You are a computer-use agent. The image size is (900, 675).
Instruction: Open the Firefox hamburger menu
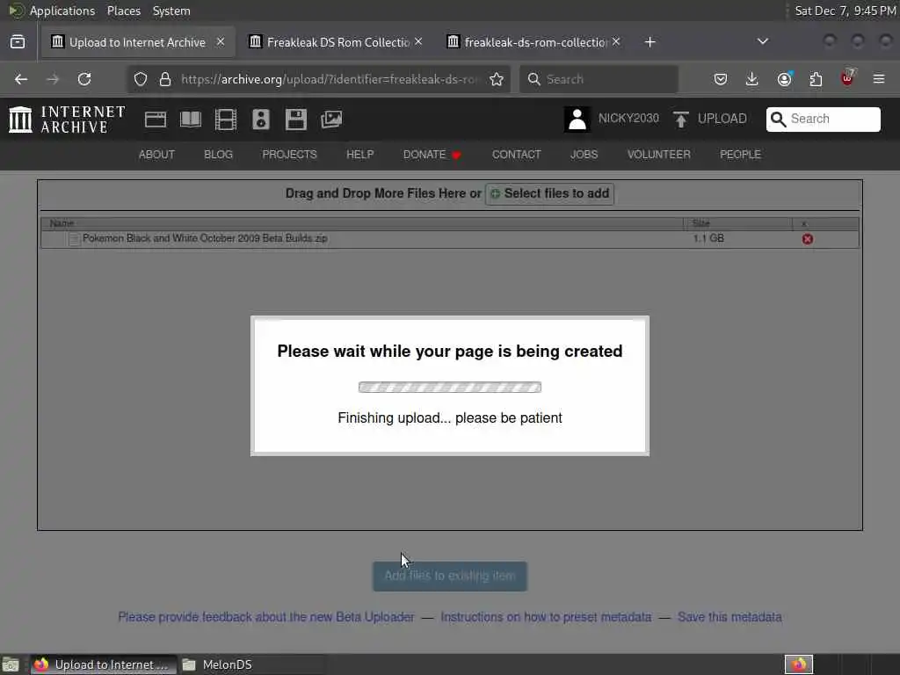click(x=879, y=79)
